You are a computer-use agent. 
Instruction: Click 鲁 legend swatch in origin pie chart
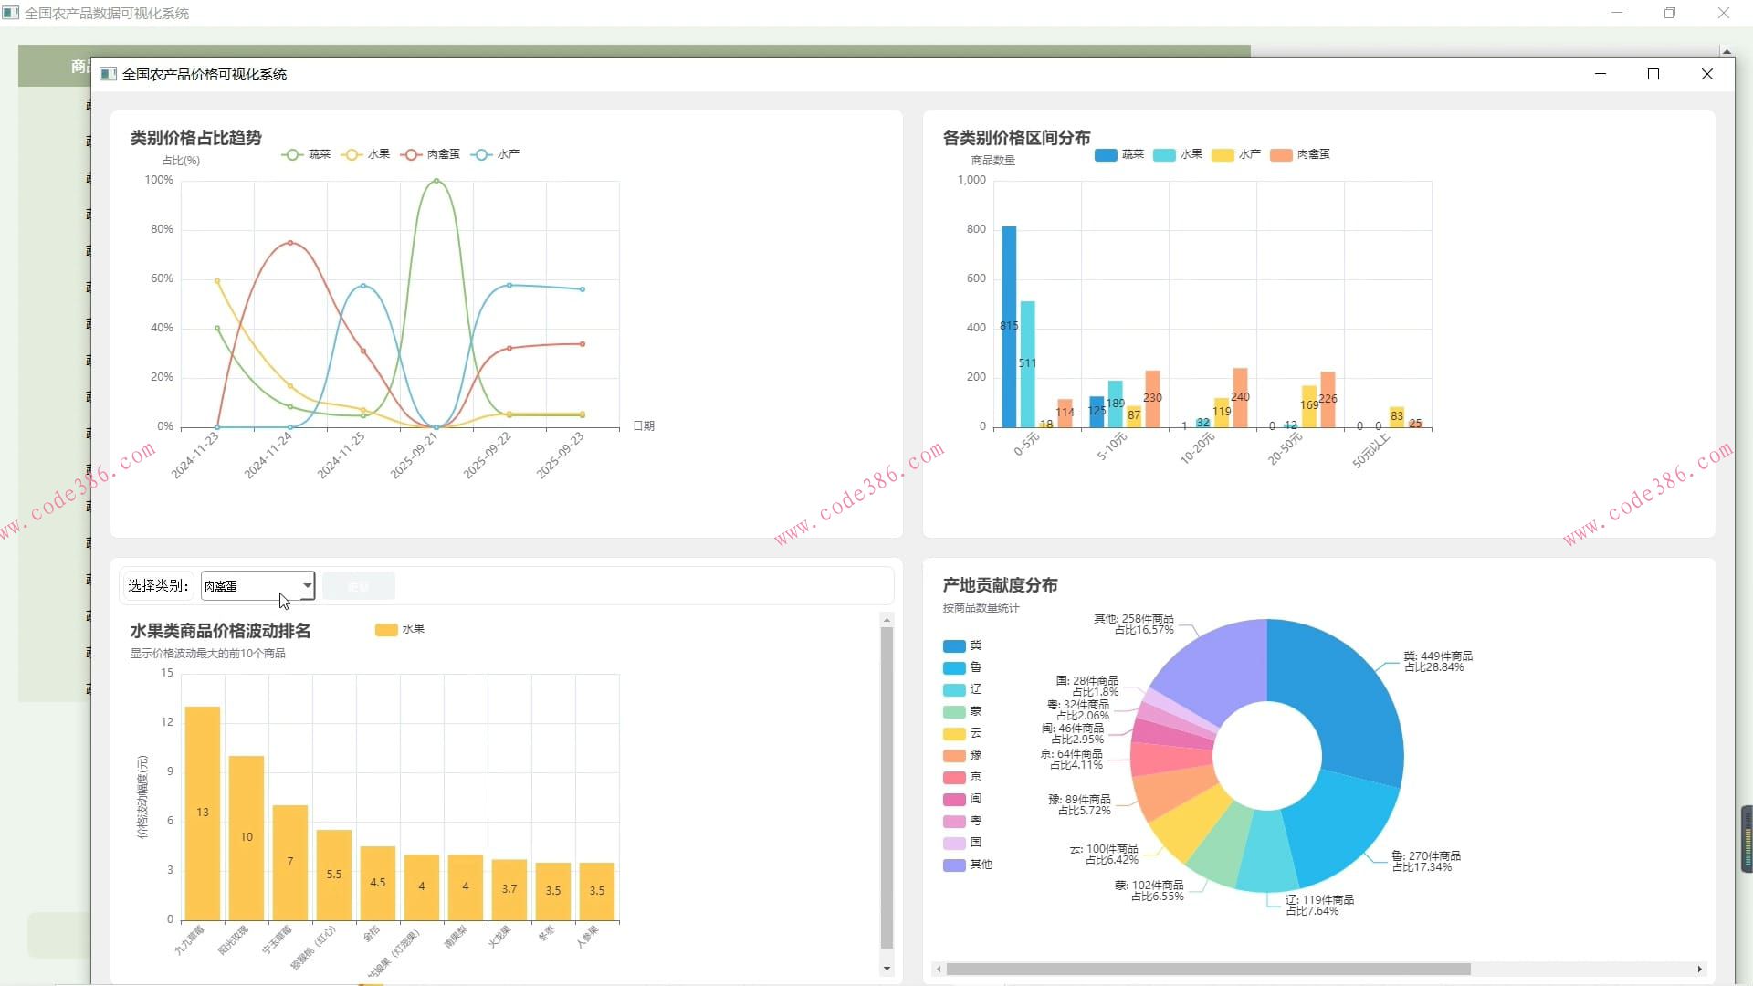(954, 667)
